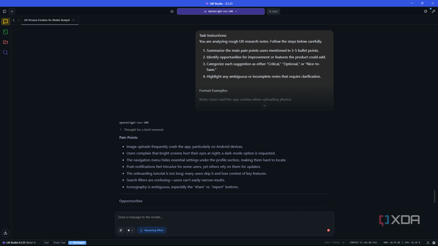Image resolution: width=438 pixels, height=246 pixels.
Task: Click the RAM usage status entry
Action: tap(392, 243)
